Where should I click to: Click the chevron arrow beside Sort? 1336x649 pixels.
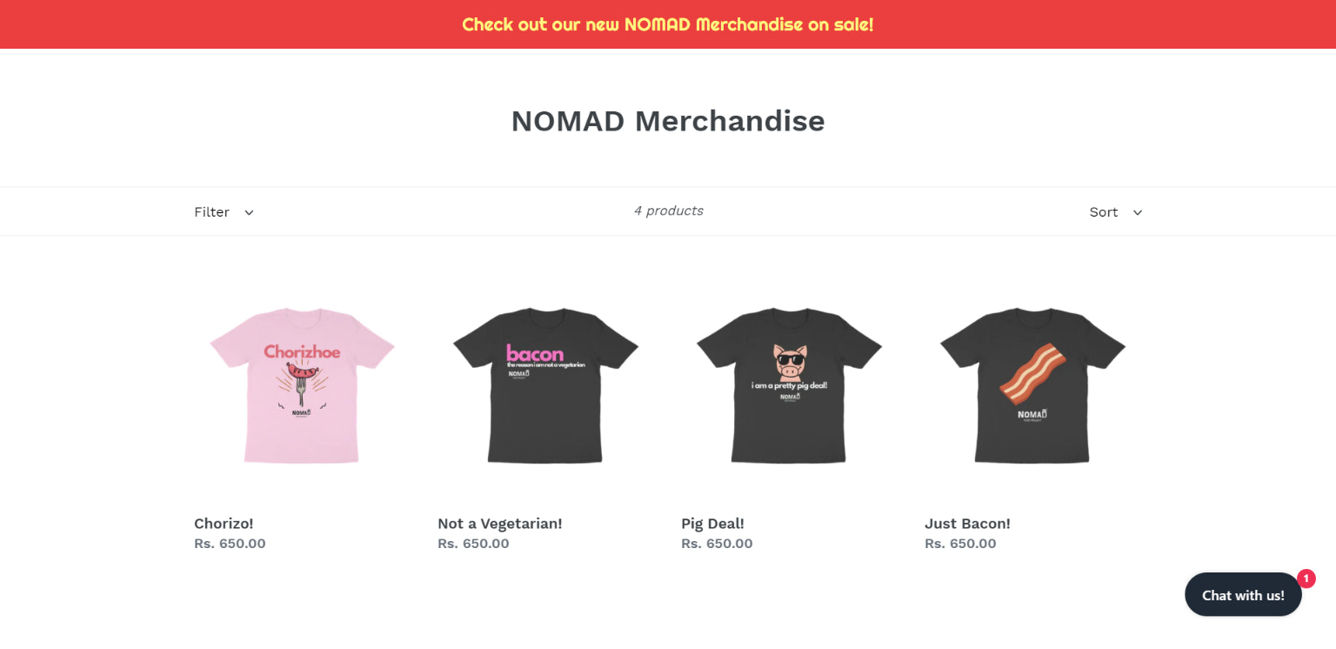[1138, 213]
